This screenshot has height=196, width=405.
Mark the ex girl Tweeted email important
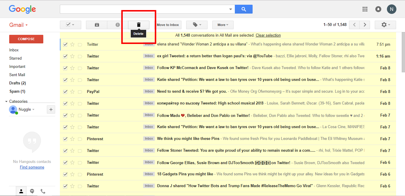[80, 56]
